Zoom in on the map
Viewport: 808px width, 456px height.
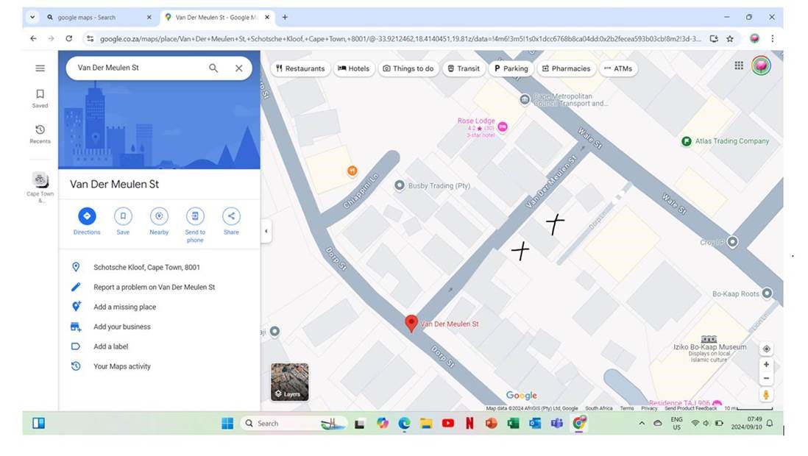(x=766, y=364)
